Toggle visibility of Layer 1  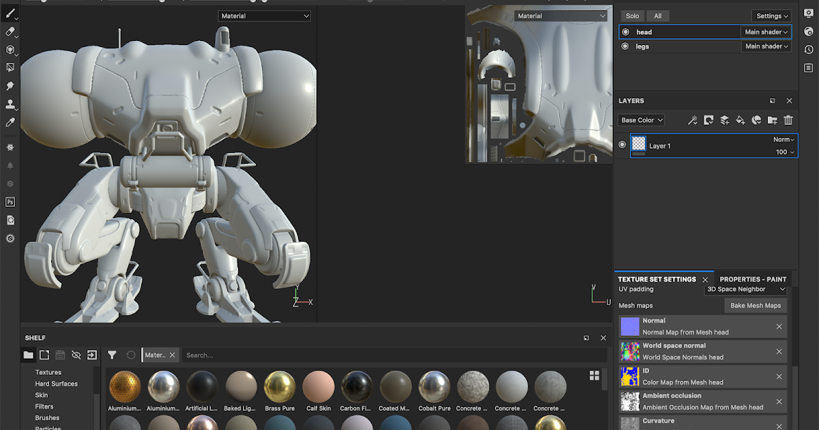pyautogui.click(x=622, y=144)
